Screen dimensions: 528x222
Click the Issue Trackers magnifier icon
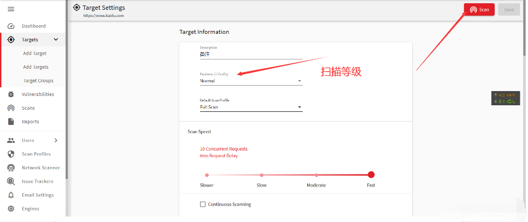(11, 181)
